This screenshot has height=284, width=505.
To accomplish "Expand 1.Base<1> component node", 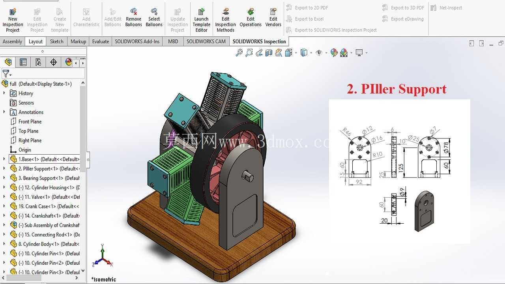I will tap(4, 159).
